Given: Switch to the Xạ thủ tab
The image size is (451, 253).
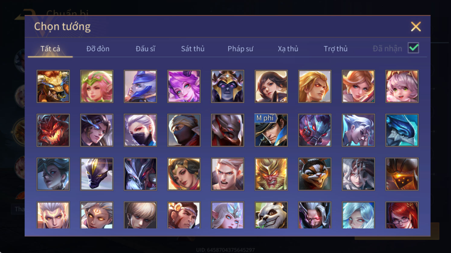Looking at the screenshot, I should point(288,48).
